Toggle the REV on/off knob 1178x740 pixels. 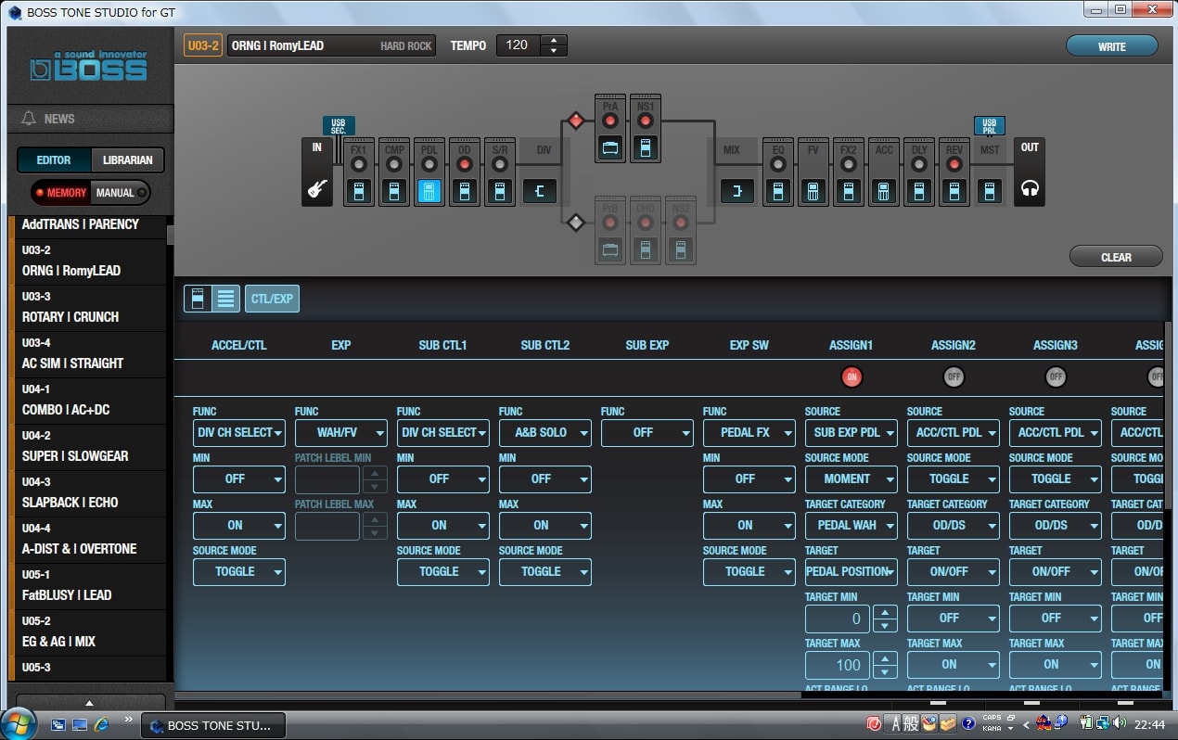pos(954,165)
